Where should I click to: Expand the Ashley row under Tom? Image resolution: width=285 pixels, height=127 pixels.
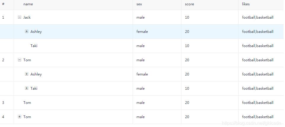click(27, 74)
